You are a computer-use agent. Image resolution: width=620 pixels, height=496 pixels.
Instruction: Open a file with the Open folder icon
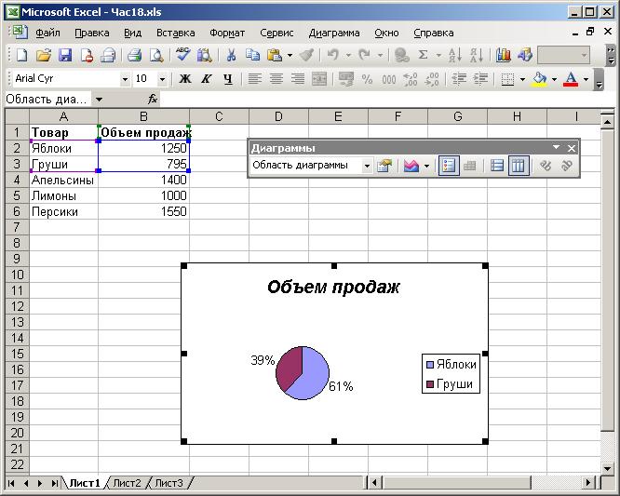tap(44, 55)
